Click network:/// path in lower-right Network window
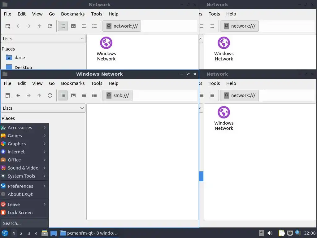Image resolution: width=317 pixels, height=238 pixels. pyautogui.click(x=239, y=95)
